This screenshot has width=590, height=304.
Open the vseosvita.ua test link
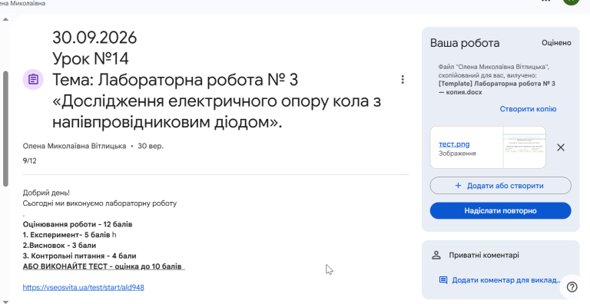[x=84, y=287]
